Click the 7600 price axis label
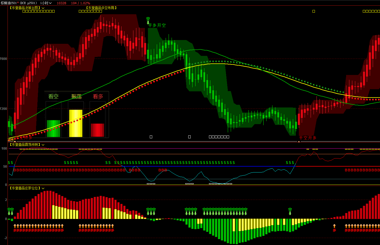Viewport: 380px width, 245px height. 4,59
